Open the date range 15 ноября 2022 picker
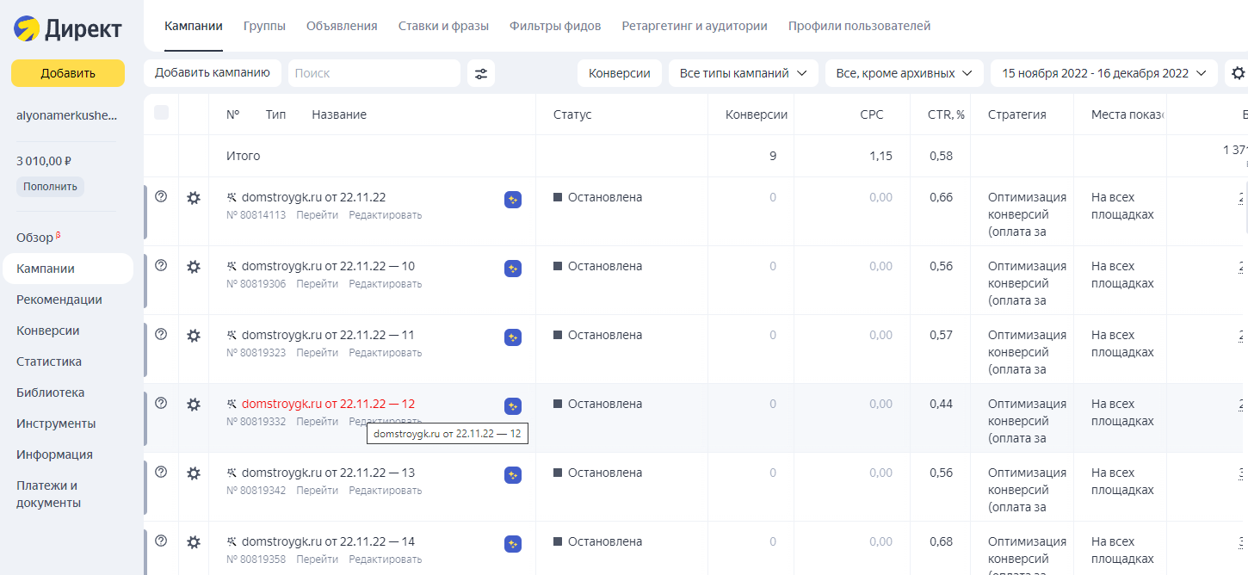Image resolution: width=1248 pixels, height=575 pixels. pos(1104,73)
